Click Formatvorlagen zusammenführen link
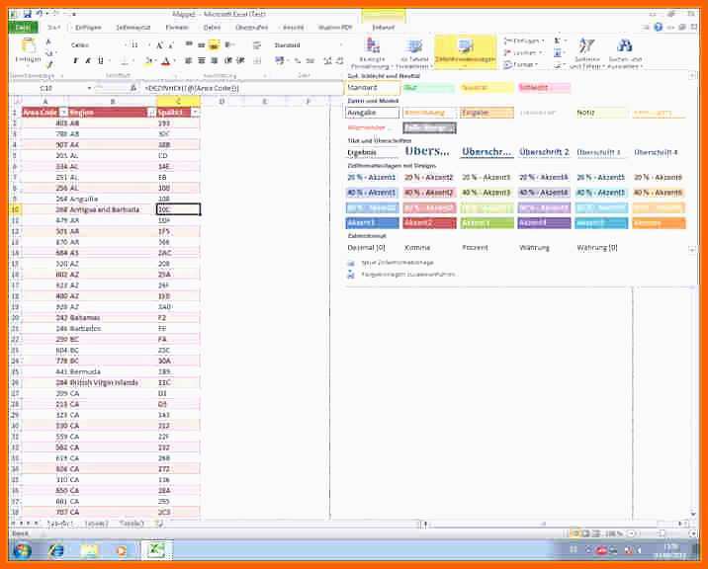Screen dimensions: 708x569 [x=408, y=275]
